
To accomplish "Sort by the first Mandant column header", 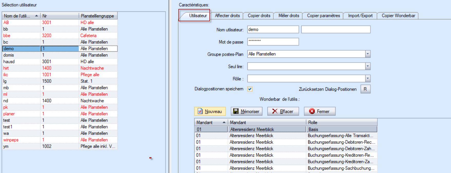I will (x=211, y=122).
